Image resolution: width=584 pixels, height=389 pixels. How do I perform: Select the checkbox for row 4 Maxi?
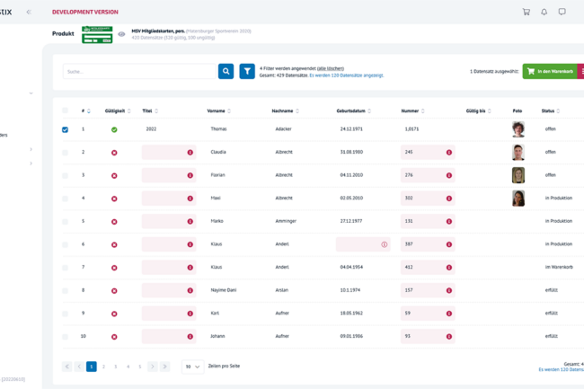(x=65, y=199)
